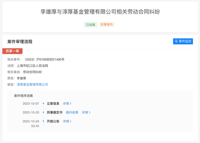Screen dimensions: 200x143
Task: Click case number (2023)沪0109民初21400号
Action: pyautogui.click(x=44, y=60)
